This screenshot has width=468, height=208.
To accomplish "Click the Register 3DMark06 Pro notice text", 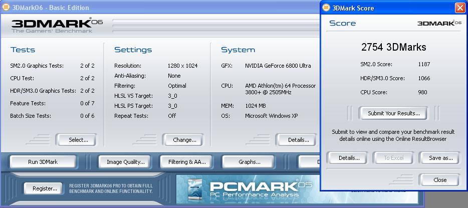I will [111, 188].
